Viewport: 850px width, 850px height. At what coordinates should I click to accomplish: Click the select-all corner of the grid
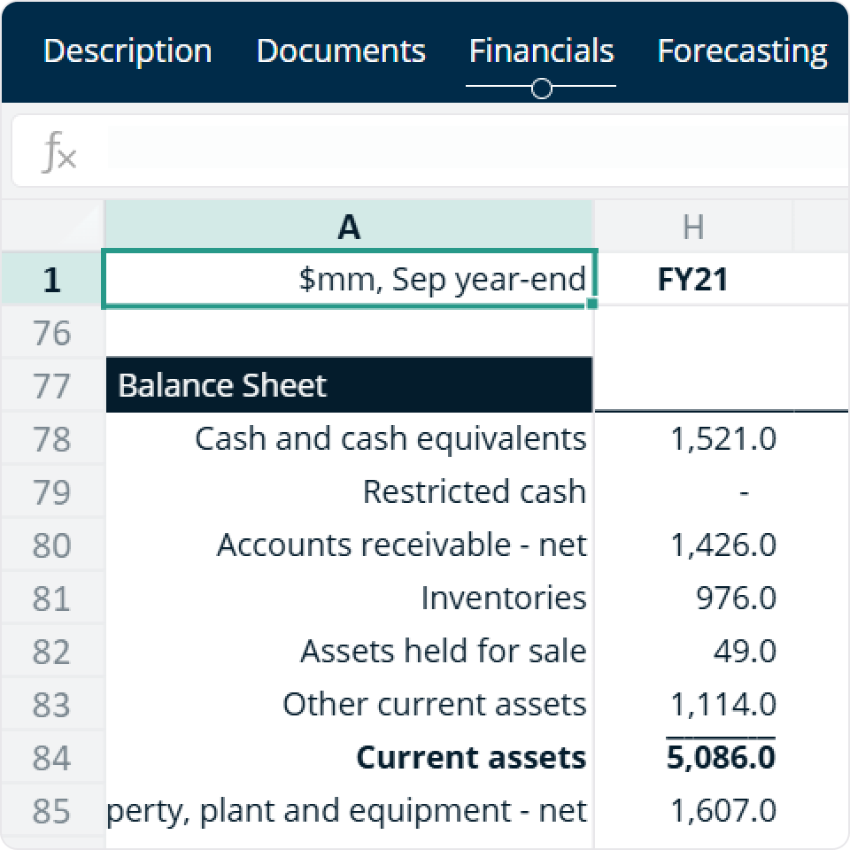pos(52,228)
